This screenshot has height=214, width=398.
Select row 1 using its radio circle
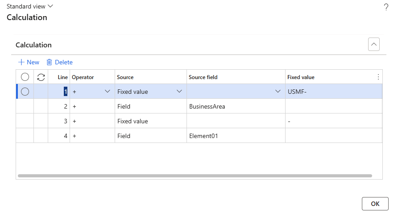(x=25, y=92)
